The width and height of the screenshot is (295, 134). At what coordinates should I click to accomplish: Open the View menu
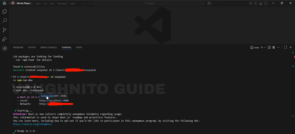coord(38,3)
